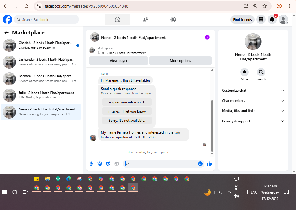Viewport: 296px width, 210px height.
Task: Send a thumbs up like
Action: point(210,164)
